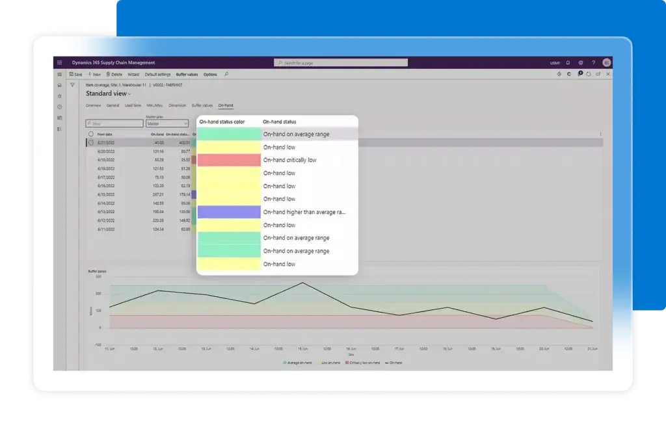Screen dimensions: 666x427
Task: Select the 6/15/2022 row date
Action: point(106,195)
